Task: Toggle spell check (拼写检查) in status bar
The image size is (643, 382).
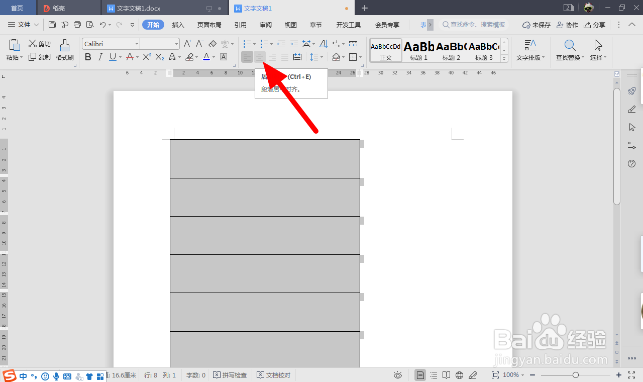Action: click(x=230, y=375)
